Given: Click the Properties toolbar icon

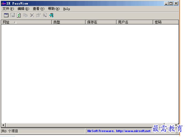Looking at the screenshot, I should [38, 15].
